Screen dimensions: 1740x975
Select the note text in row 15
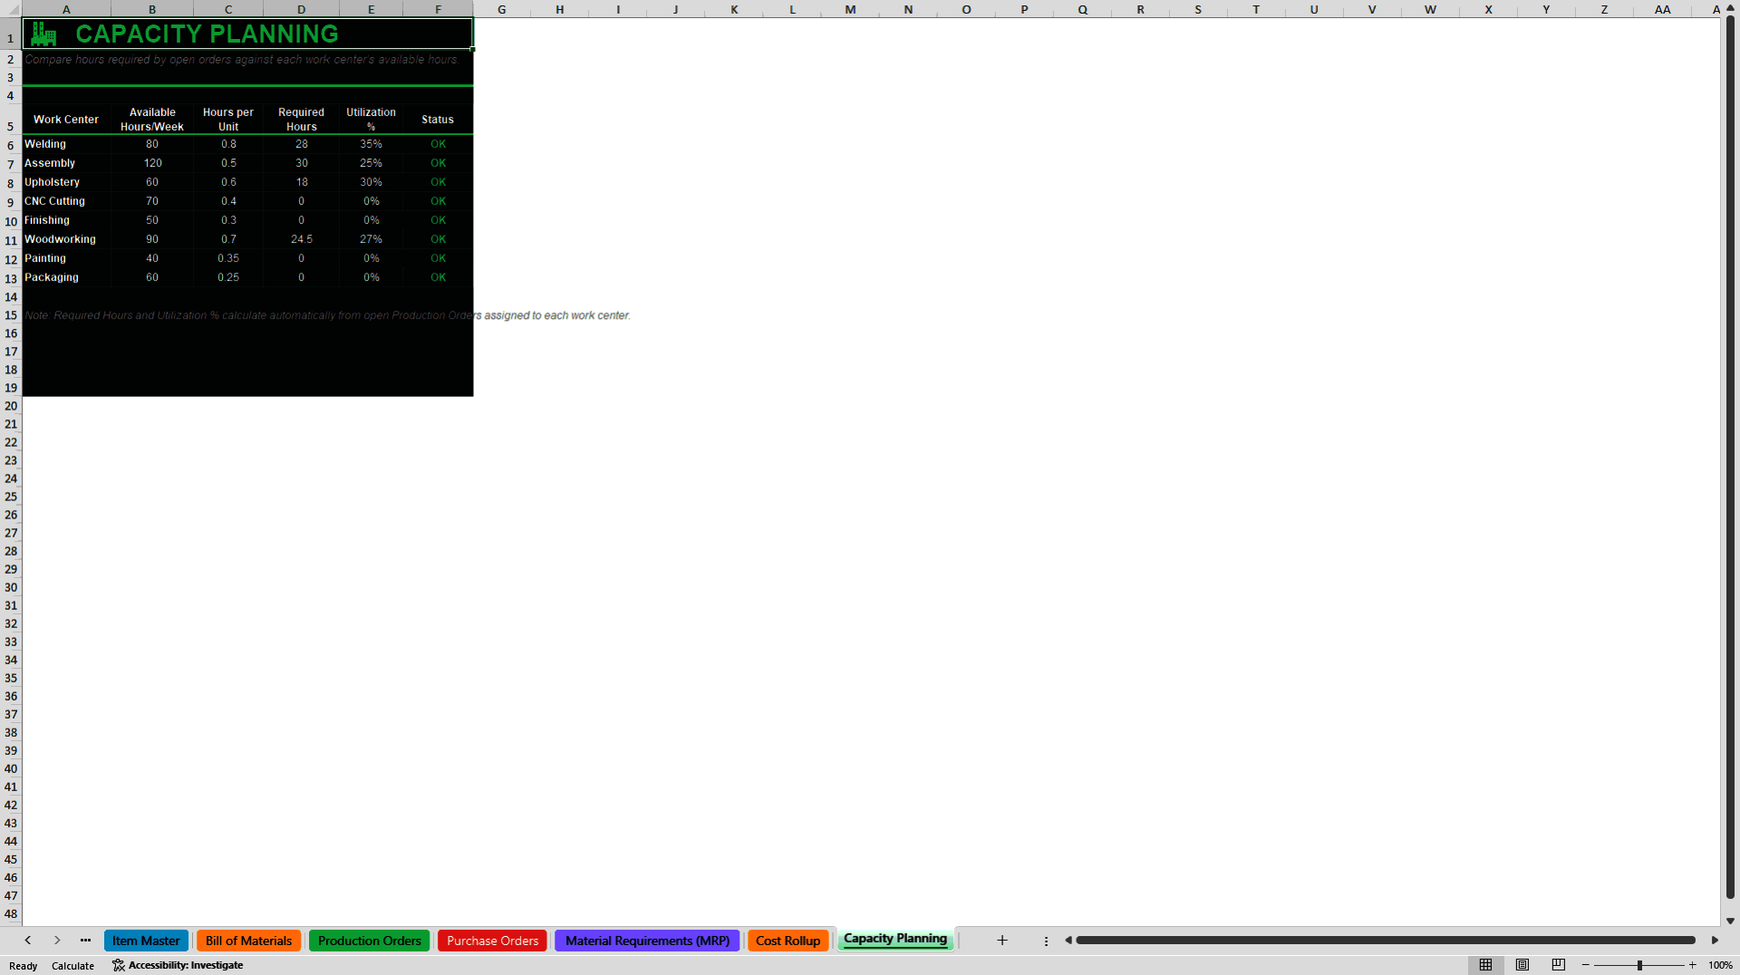click(327, 315)
